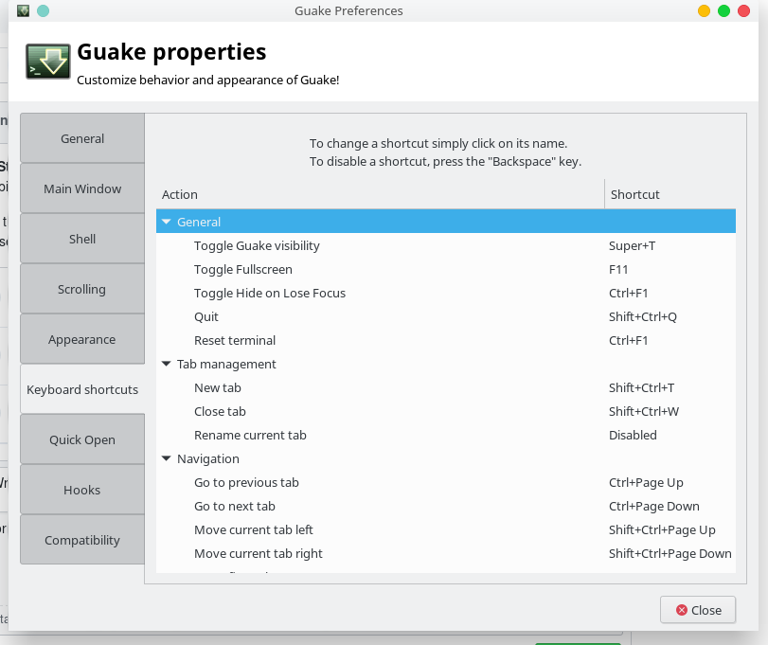
Task: Select the Compatibility tab
Action: [x=82, y=540]
